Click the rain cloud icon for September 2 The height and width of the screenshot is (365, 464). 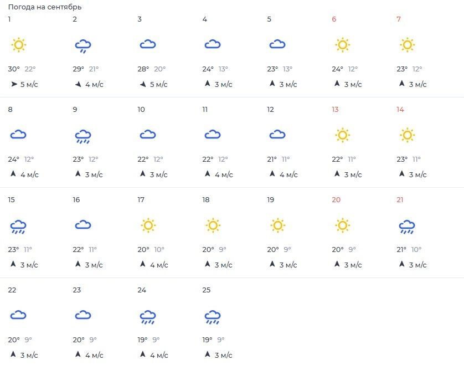click(x=83, y=46)
